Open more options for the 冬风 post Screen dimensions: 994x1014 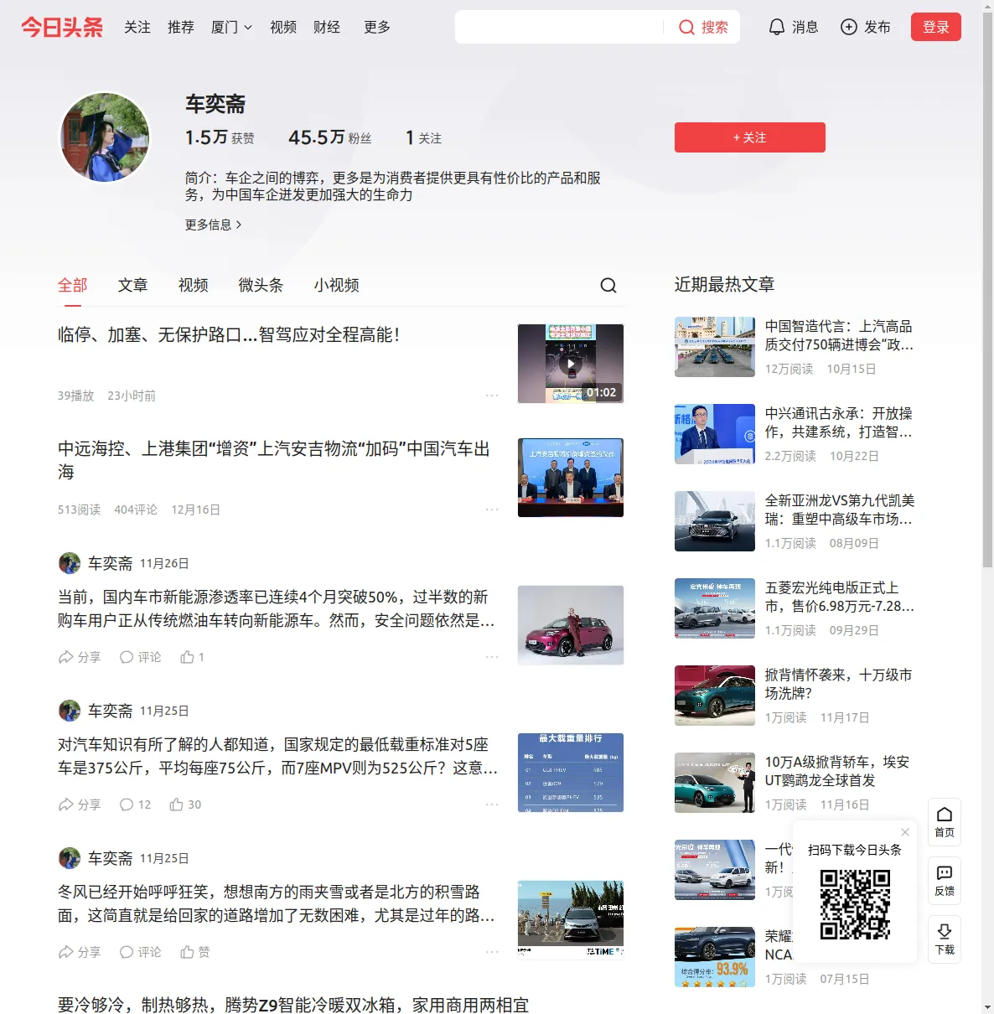coord(492,952)
